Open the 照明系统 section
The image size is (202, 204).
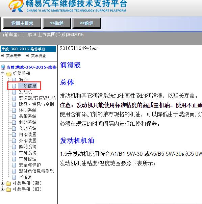pyautogui.click(x=28, y=147)
